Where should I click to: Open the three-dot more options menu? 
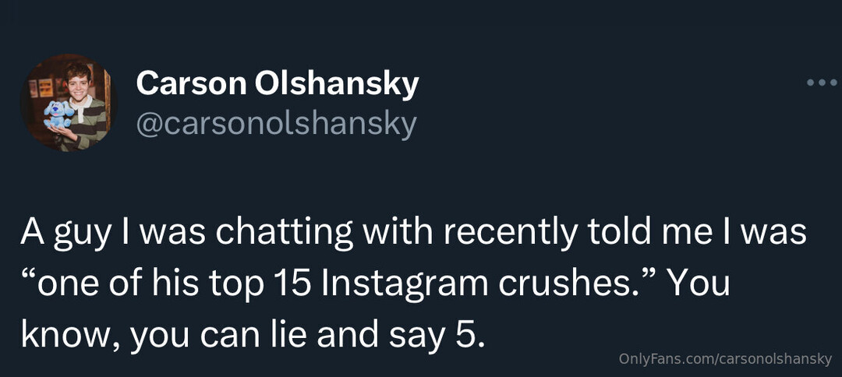(x=821, y=83)
